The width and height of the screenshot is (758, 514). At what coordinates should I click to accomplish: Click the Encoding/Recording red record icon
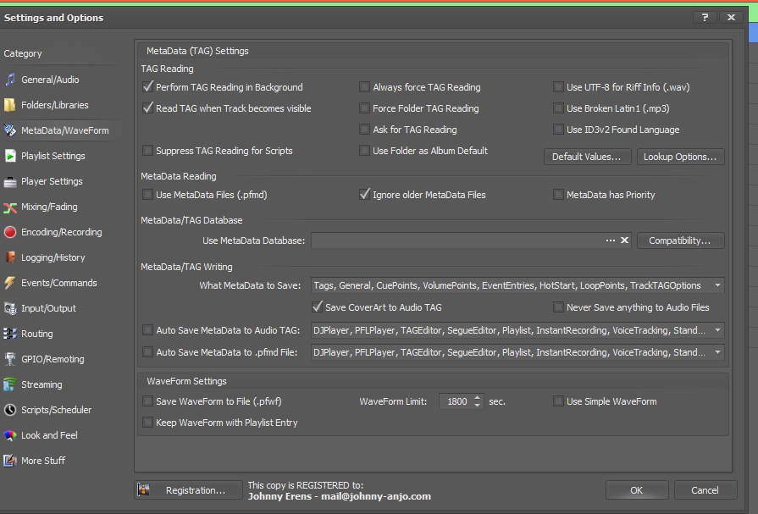(x=10, y=232)
